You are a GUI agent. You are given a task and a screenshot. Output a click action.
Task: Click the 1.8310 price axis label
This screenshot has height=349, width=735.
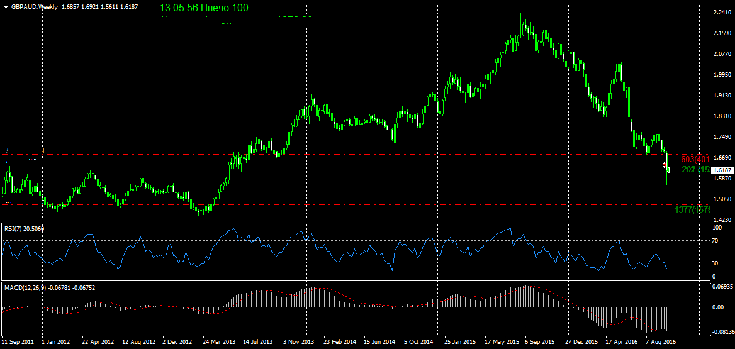click(x=722, y=116)
